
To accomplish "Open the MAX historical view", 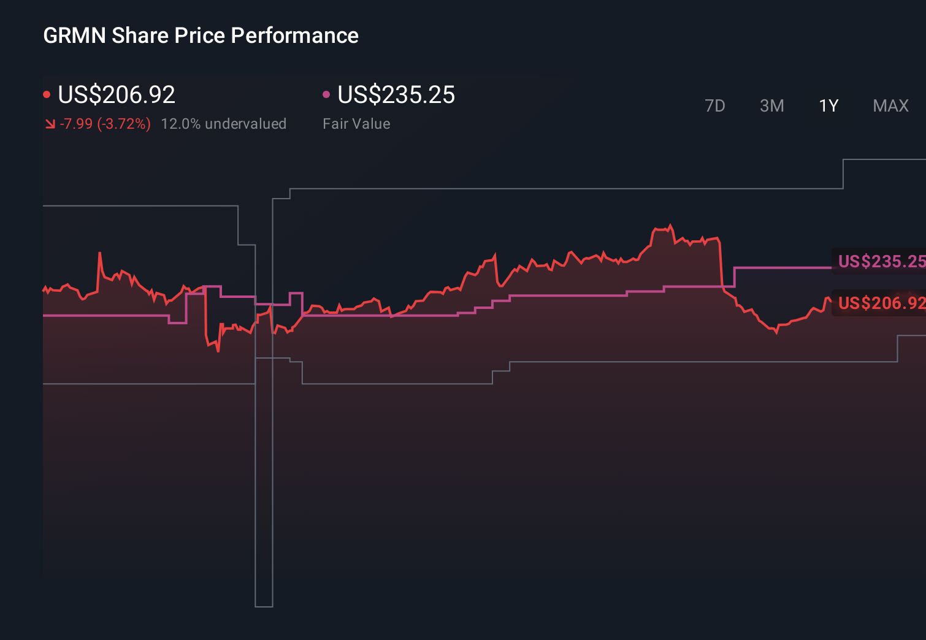I will coord(890,105).
